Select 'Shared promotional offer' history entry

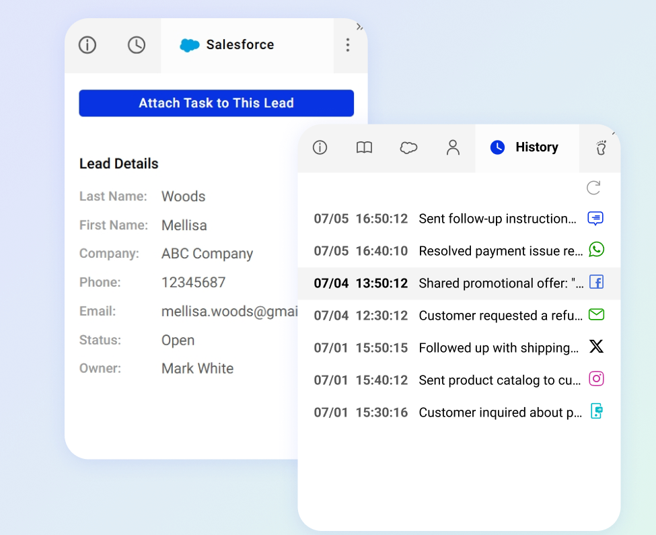(459, 283)
